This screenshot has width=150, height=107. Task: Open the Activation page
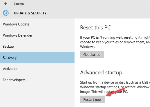10,69
